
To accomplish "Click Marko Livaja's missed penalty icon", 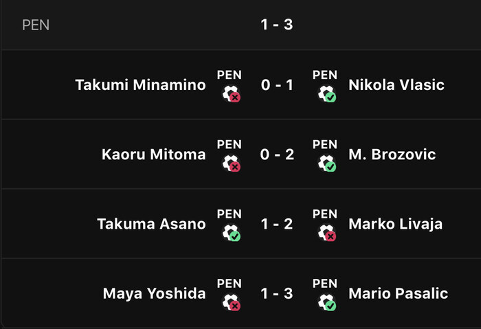I will (x=327, y=233).
